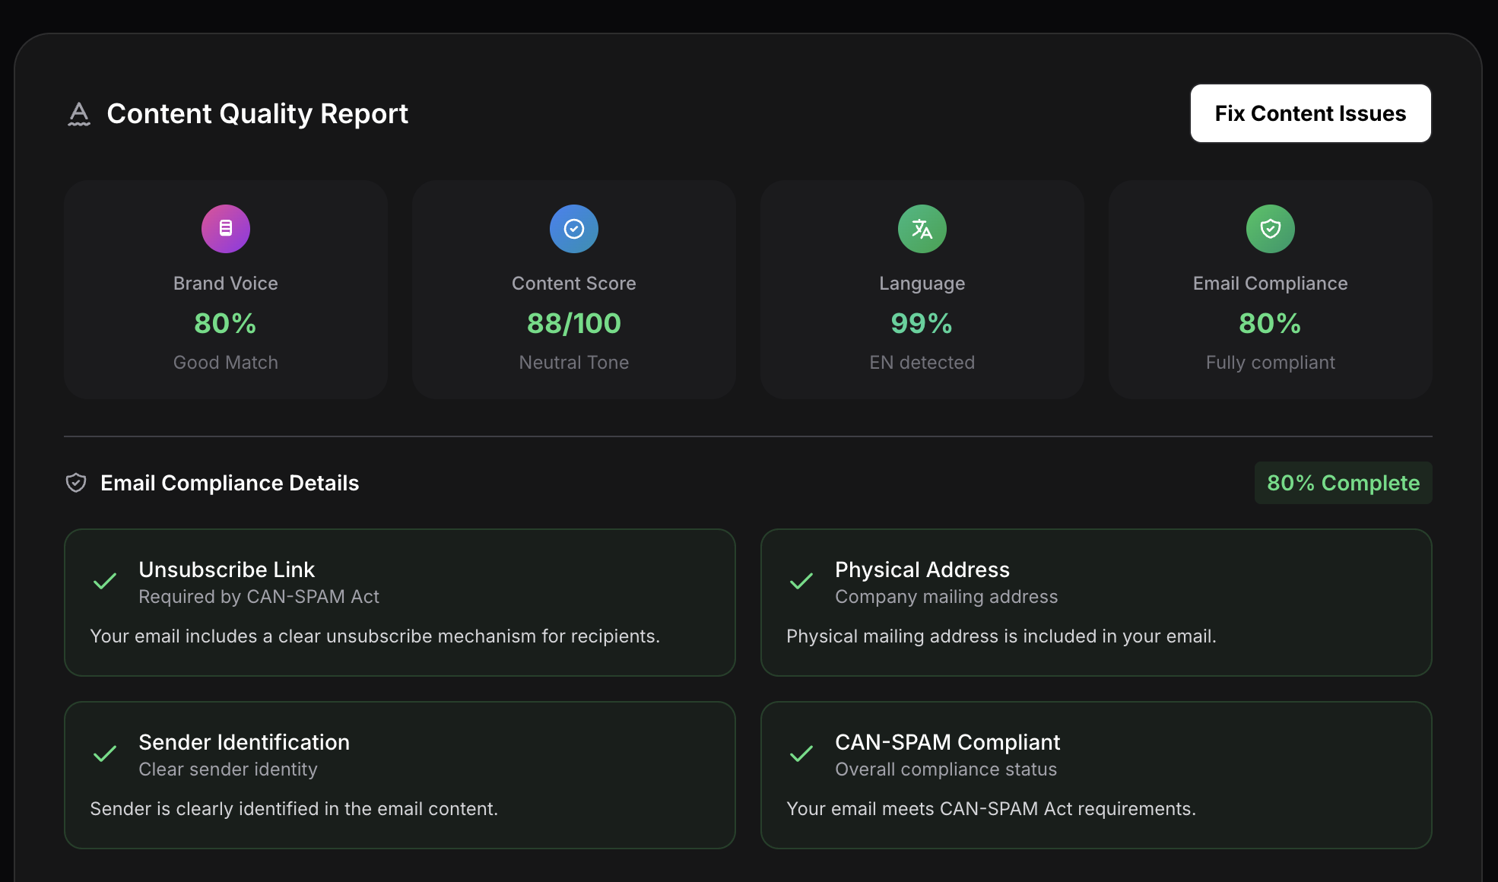Screen dimensions: 1498x882
Task: Click the blue Content Score checkmark icon
Action: tap(574, 228)
